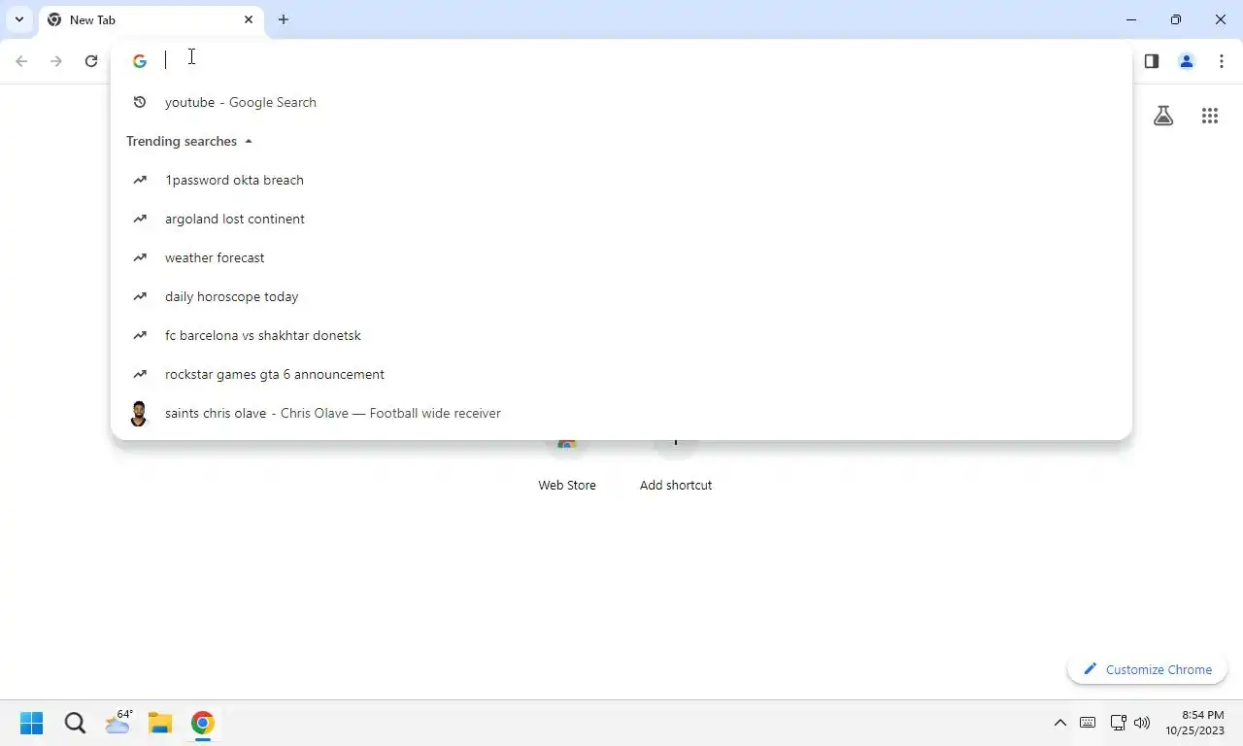This screenshot has width=1243, height=746.
Task: Open File Explorer from the taskbar
Action: (x=160, y=724)
